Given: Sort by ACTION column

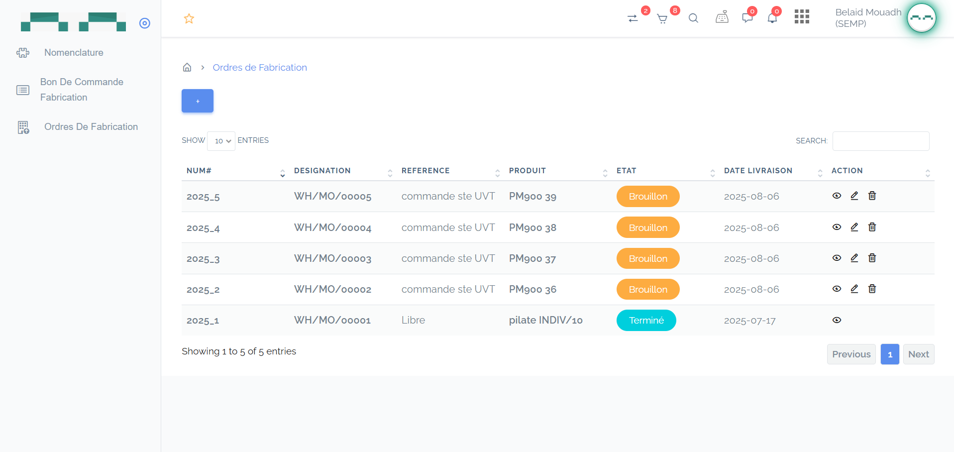Looking at the screenshot, I should point(879,171).
